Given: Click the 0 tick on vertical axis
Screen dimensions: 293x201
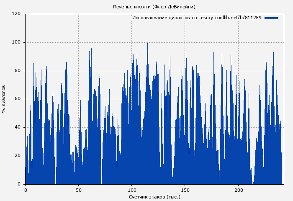Looking at the screenshot, I should tap(19, 184).
